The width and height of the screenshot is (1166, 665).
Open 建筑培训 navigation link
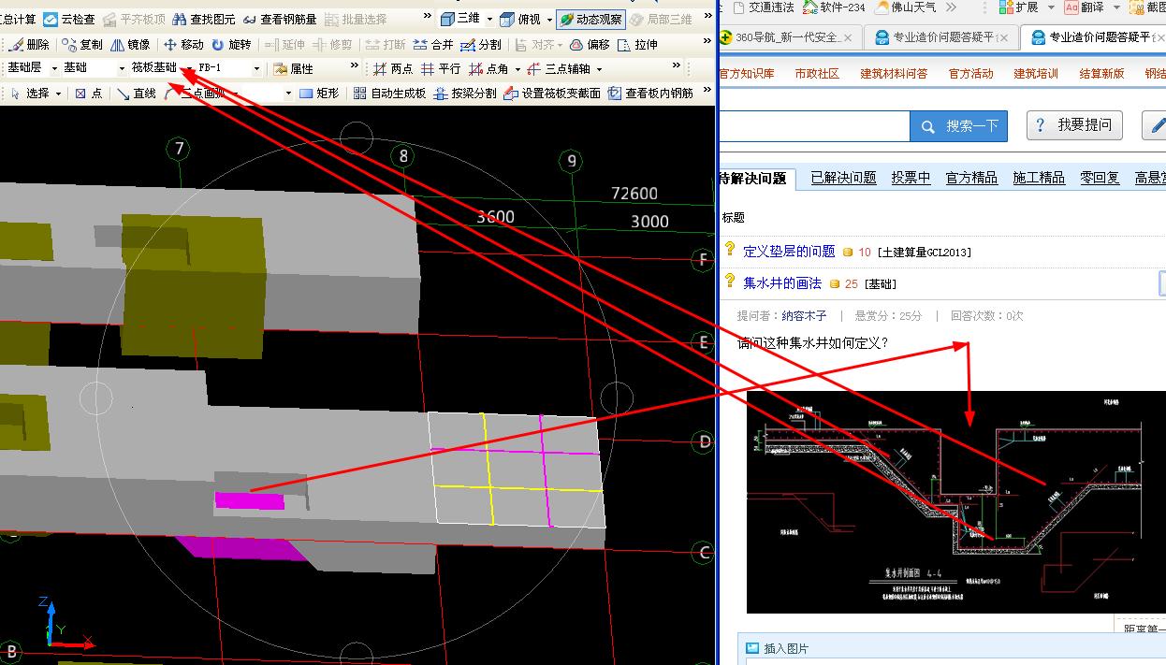1036,73
